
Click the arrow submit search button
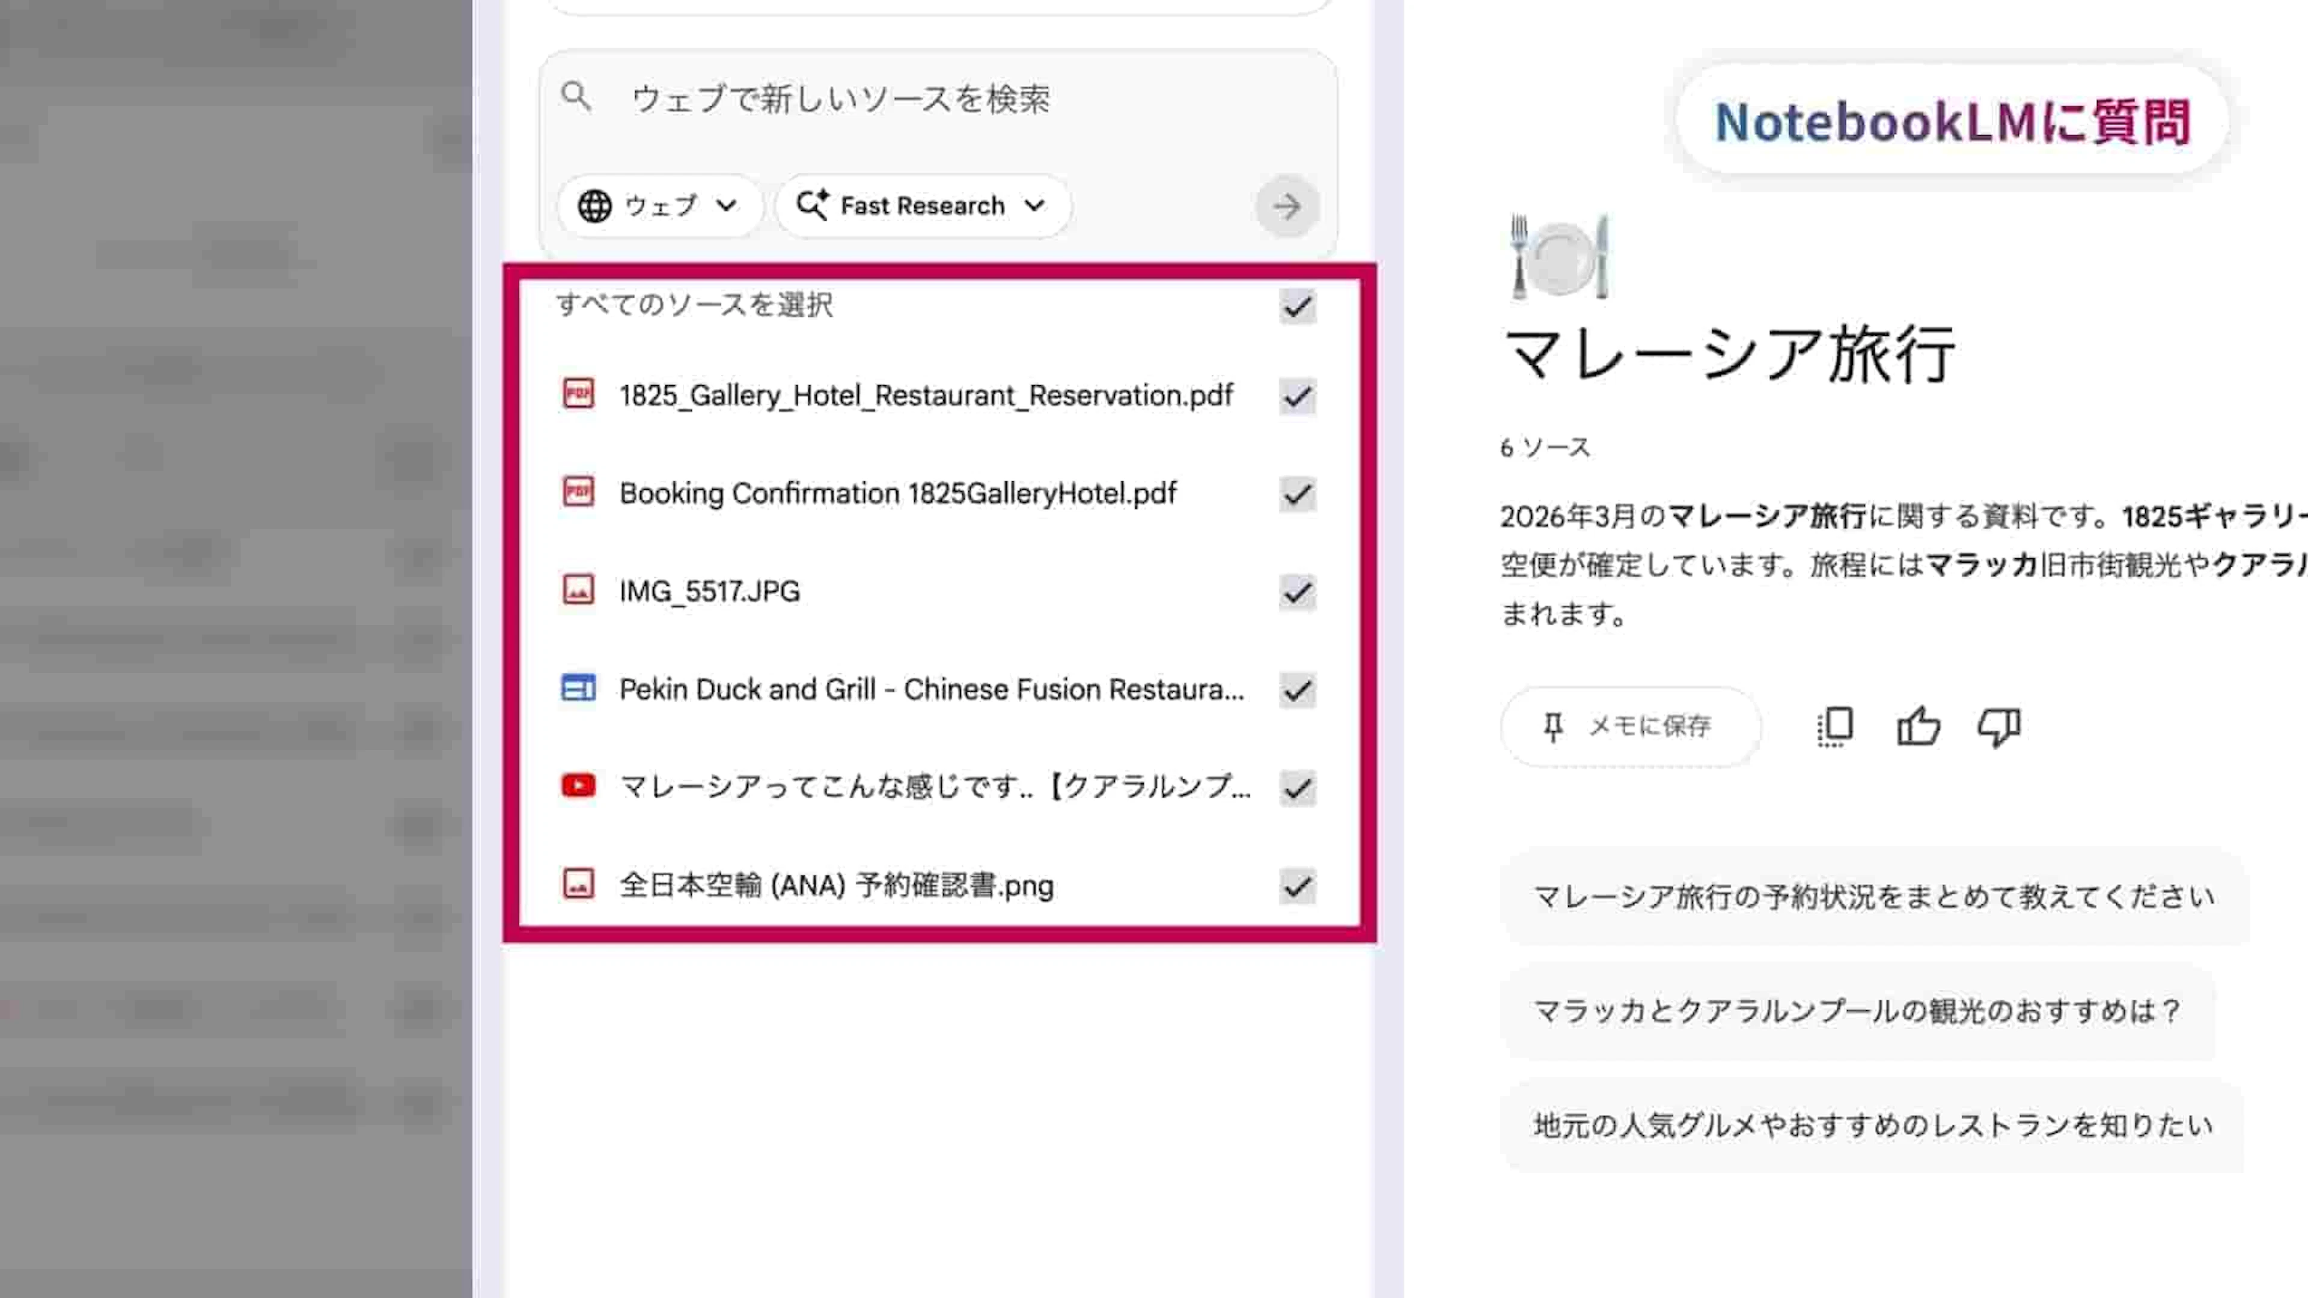(1287, 207)
